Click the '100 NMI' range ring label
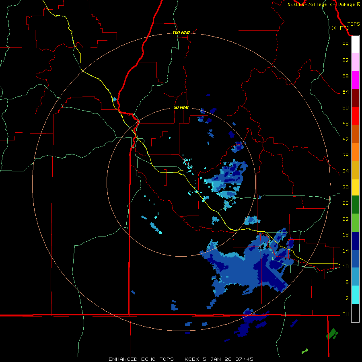The width and height of the screenshot is (362, 362). pyautogui.click(x=181, y=33)
